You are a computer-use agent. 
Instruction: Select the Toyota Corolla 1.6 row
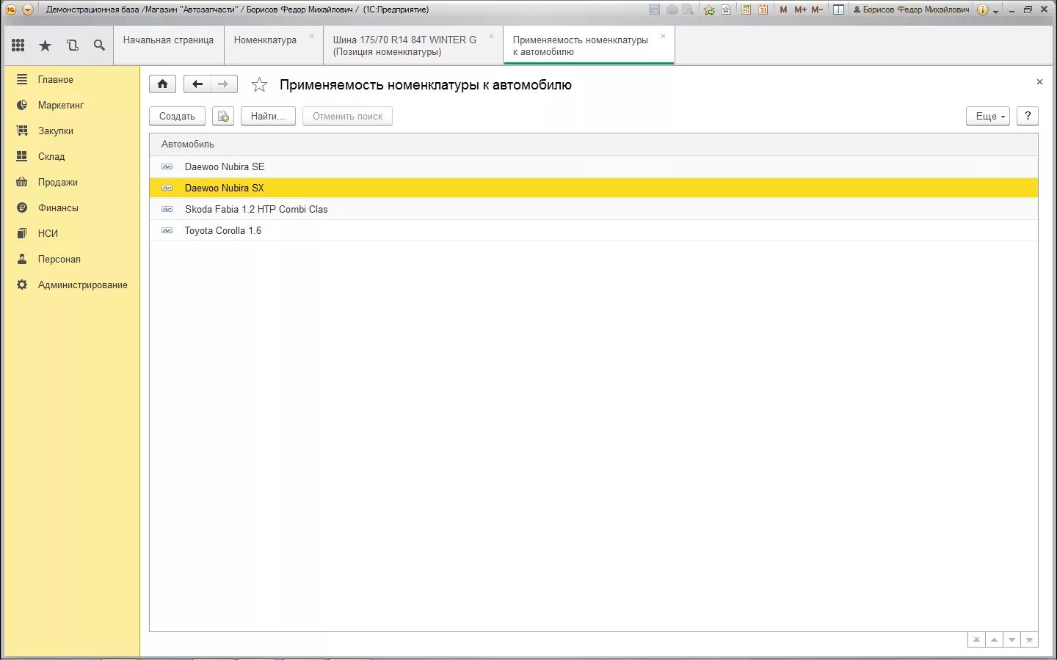pos(594,230)
